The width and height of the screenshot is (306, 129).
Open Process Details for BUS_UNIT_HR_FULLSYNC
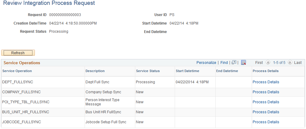pyautogui.click(x=266, y=112)
